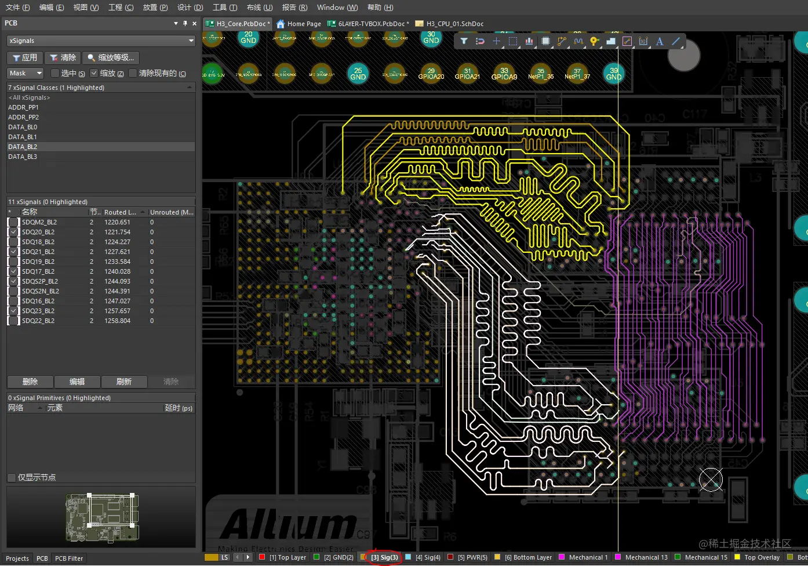This screenshot has height=566, width=808.
Task: Click the selection filter funnel icon
Action: tap(464, 41)
